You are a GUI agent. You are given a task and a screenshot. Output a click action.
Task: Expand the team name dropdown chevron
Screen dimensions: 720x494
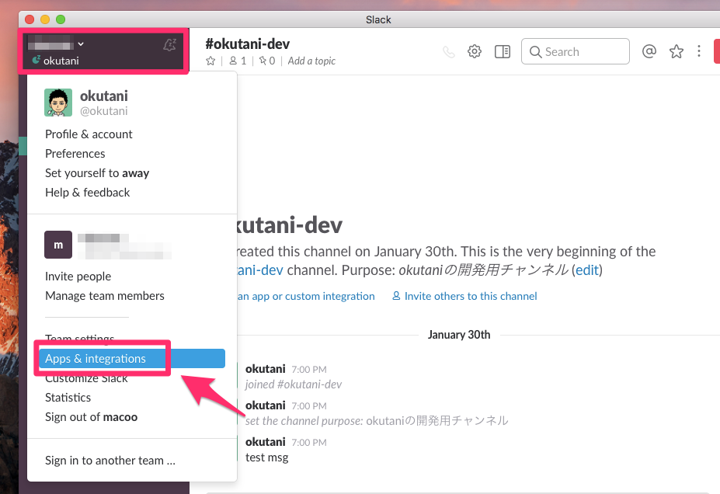[81, 44]
